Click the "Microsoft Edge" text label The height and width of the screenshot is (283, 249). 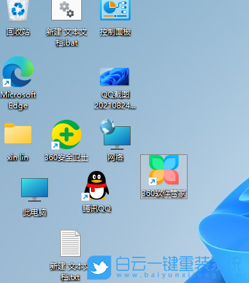[18, 100]
